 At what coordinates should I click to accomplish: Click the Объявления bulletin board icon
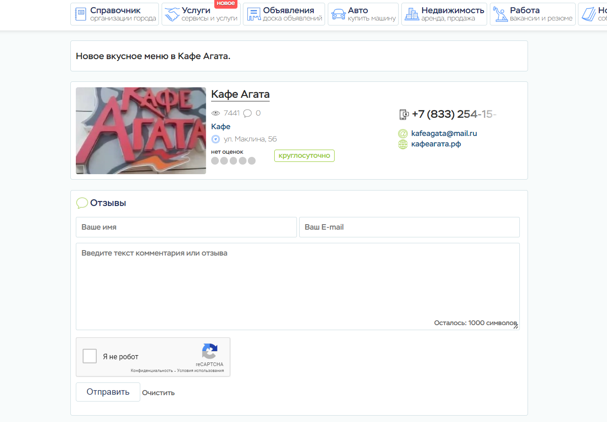253,14
